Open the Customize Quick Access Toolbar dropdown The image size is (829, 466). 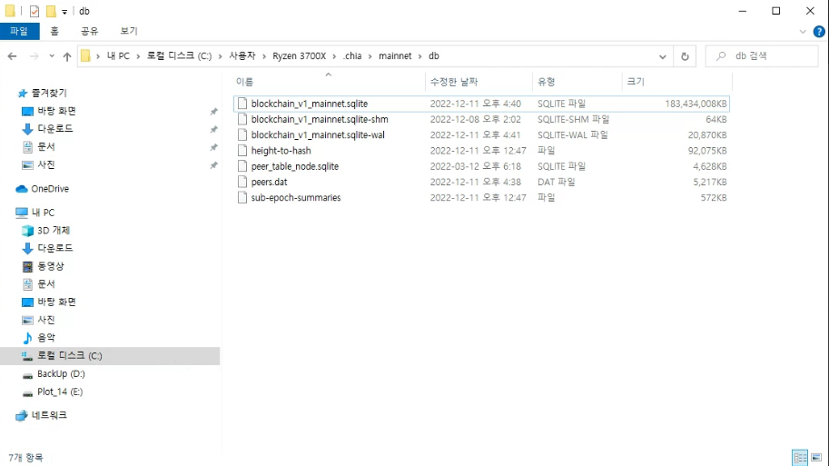[x=64, y=12]
